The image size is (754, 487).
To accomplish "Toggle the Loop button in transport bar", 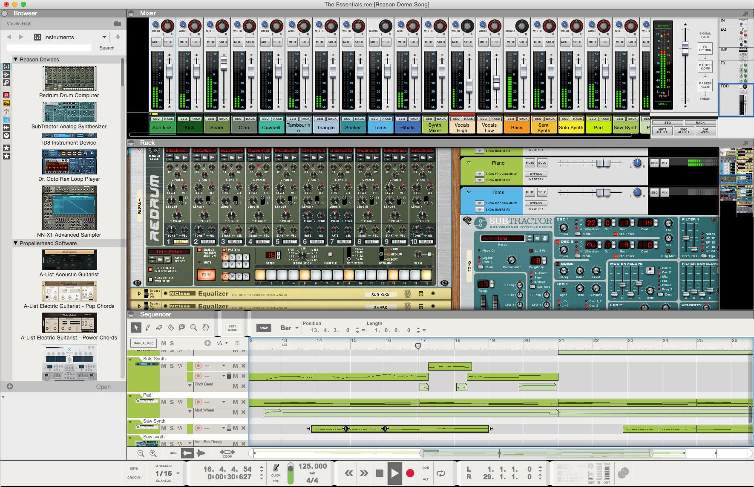I will [441, 473].
